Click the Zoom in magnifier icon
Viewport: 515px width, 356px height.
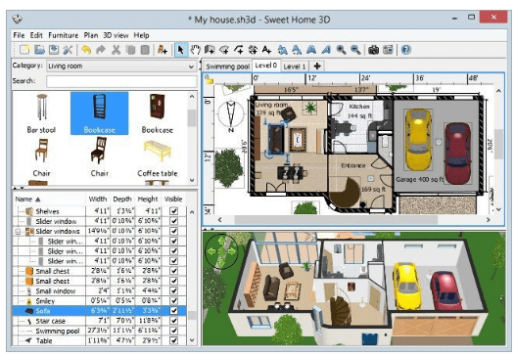(x=341, y=50)
